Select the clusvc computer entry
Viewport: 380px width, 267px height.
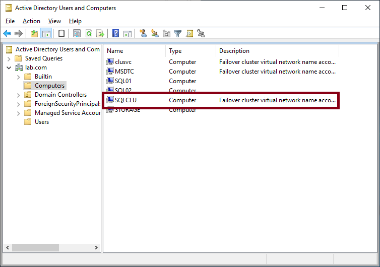pyautogui.click(x=123, y=62)
